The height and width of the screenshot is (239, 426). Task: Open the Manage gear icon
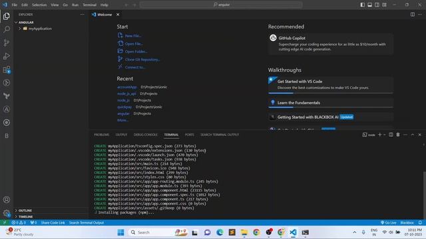[x=7, y=213]
